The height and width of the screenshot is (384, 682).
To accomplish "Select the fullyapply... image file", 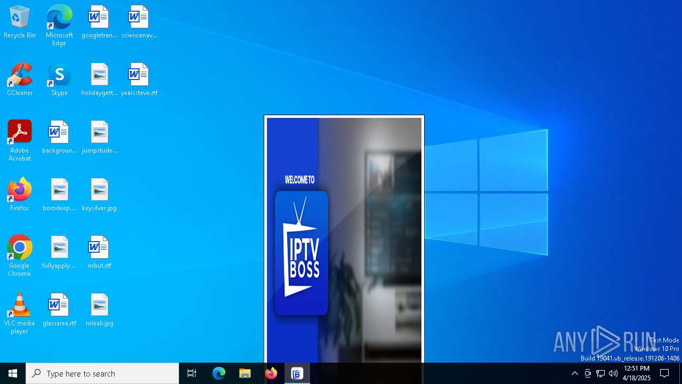I will 59,252.
